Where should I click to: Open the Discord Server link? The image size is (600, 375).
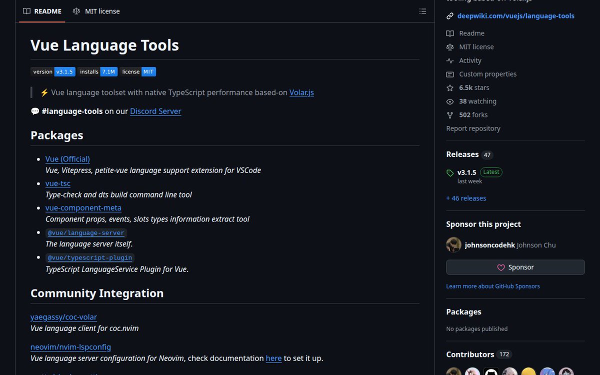(155, 111)
